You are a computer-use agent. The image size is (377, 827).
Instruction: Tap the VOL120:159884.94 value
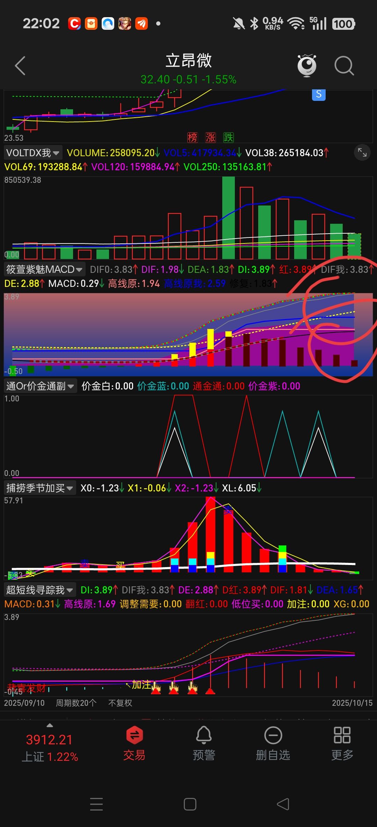135,167
